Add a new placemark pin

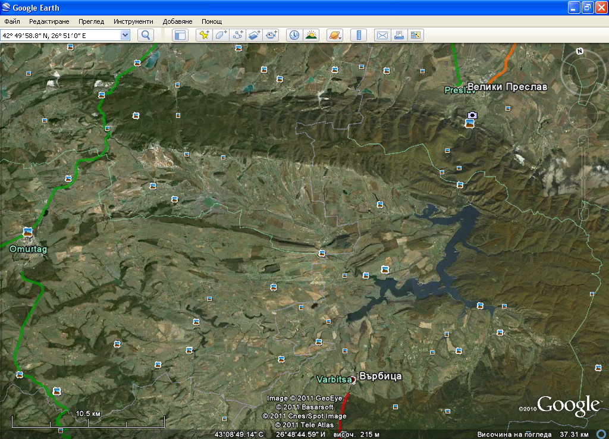click(204, 35)
